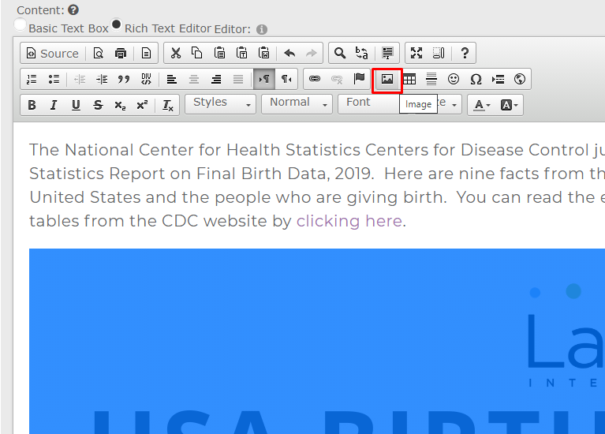This screenshot has height=434, width=605.
Task: Toggle Superscript formatting
Action: 142,105
